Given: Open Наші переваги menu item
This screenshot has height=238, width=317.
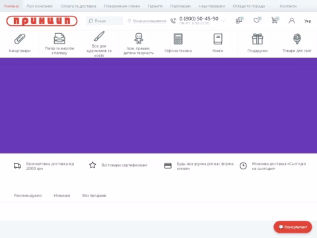Looking at the screenshot, I should [x=212, y=6].
